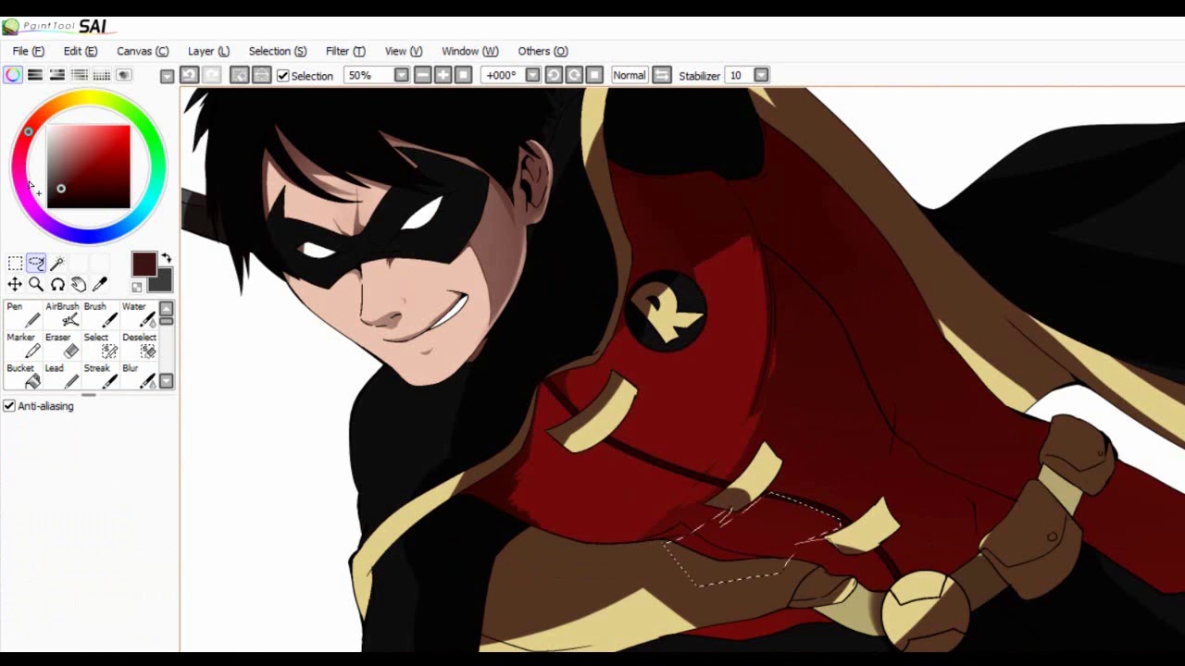Choose the Brush tool
Screen dimensions: 1185x666
tap(101, 315)
